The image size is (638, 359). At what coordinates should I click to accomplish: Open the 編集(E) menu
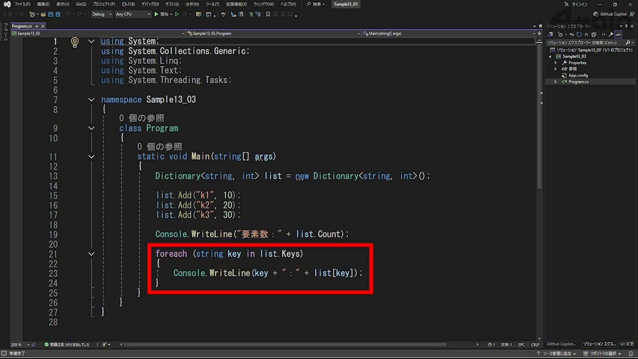tap(43, 4)
